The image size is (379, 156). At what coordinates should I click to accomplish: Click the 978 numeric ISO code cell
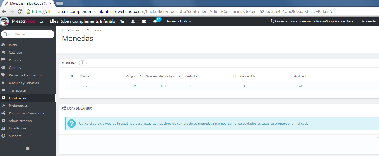click(x=163, y=86)
